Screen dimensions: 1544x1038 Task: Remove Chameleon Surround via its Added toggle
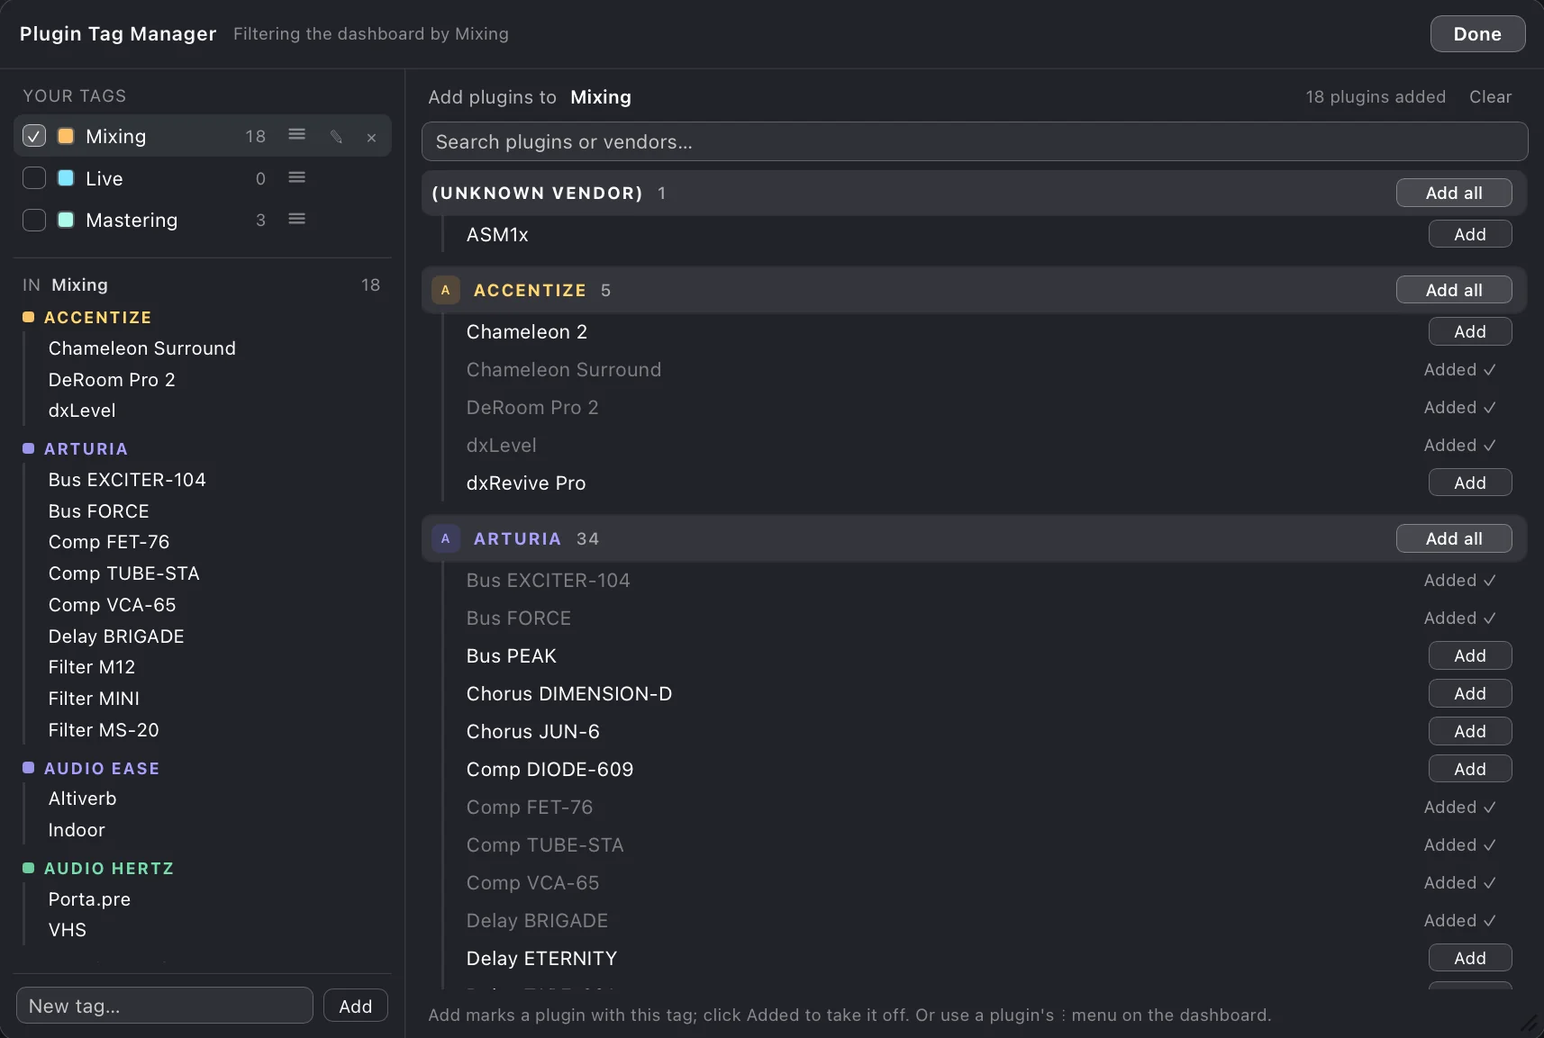tap(1459, 369)
